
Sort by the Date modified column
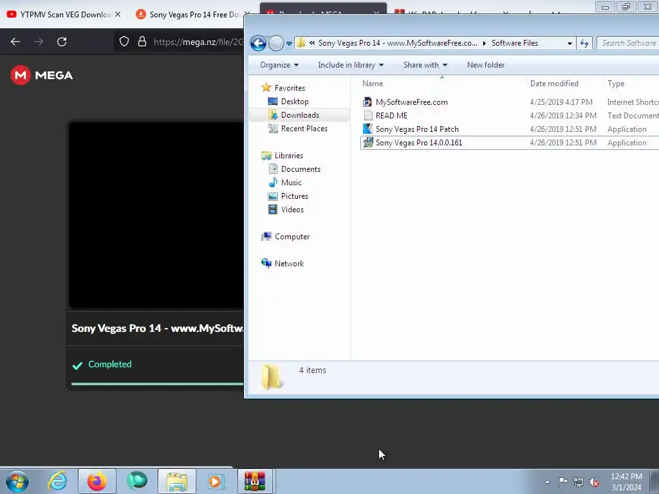click(564, 83)
